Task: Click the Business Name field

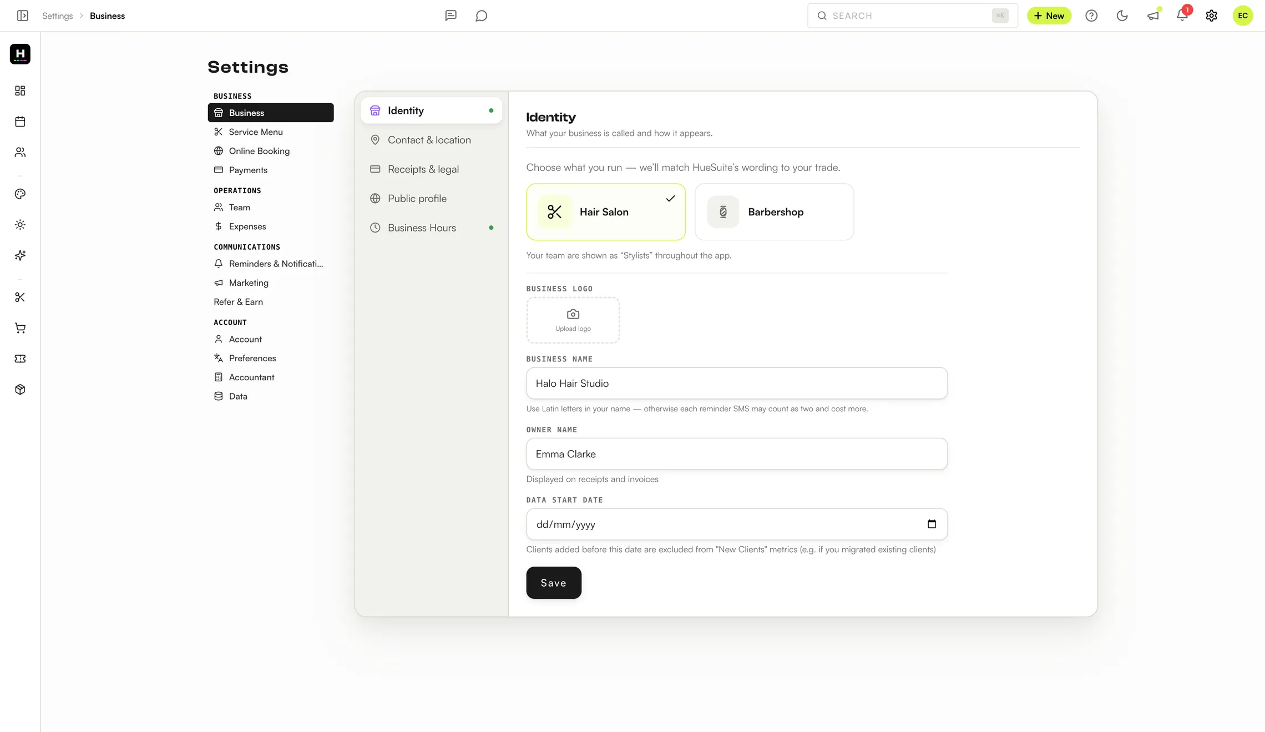Action: click(x=737, y=383)
